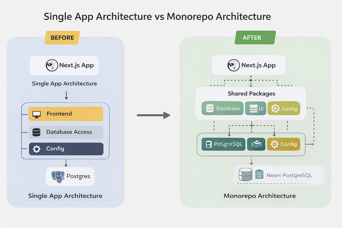Image resolution: width=342 pixels, height=228 pixels.
Task: Select the "Frontend" label
Action: click(x=59, y=114)
